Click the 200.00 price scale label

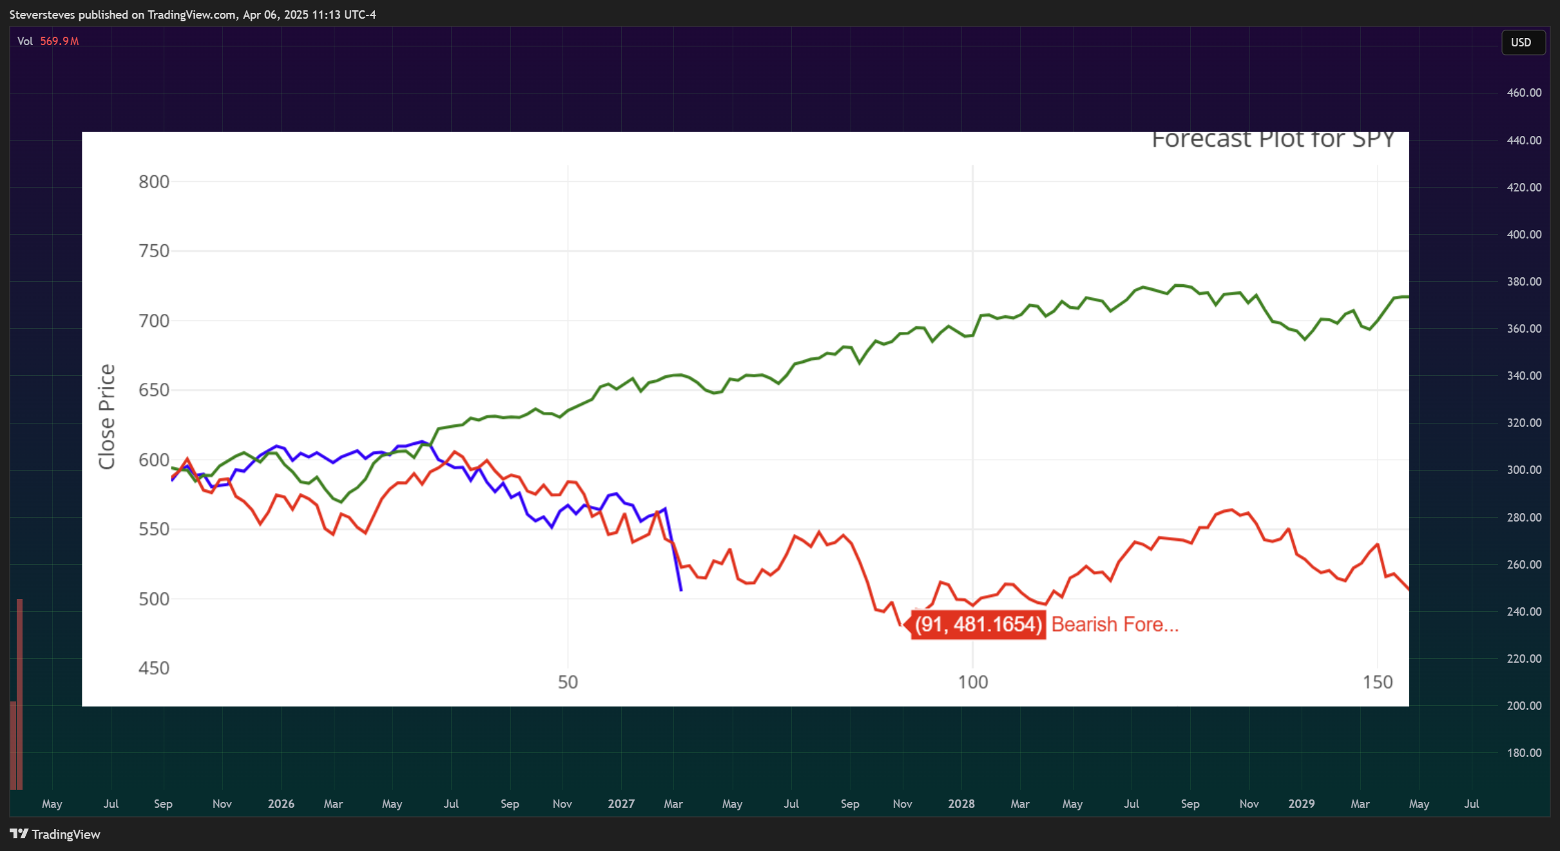click(x=1524, y=705)
